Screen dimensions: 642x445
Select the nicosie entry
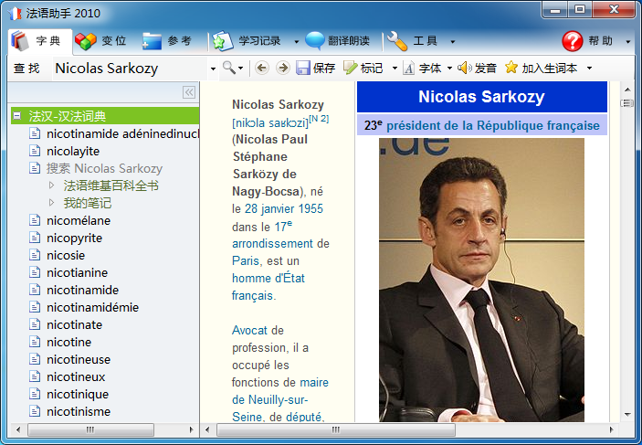[66, 255]
